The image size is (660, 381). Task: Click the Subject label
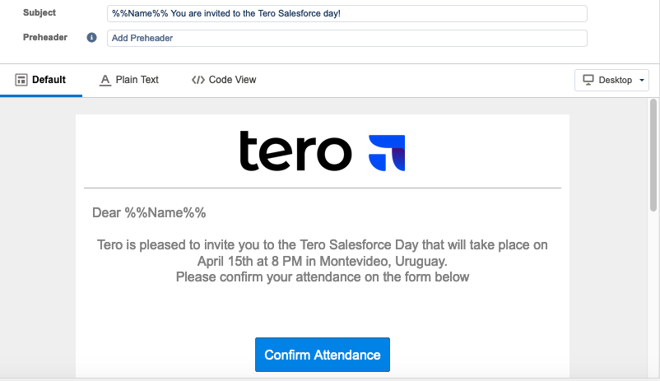pos(40,12)
